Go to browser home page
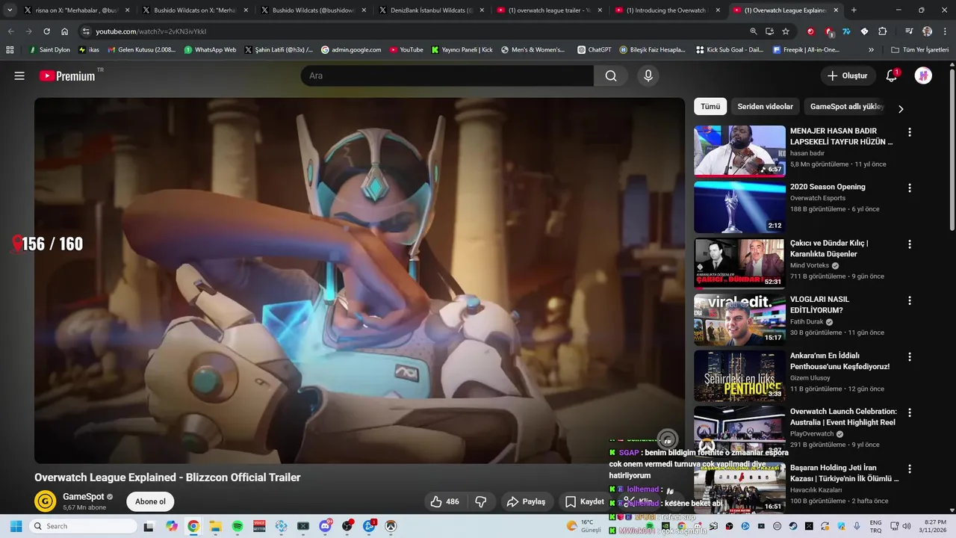The height and width of the screenshot is (538, 956). click(x=65, y=31)
